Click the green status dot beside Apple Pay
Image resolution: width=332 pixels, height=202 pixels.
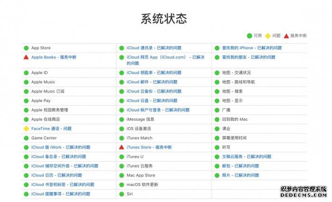tap(26, 101)
